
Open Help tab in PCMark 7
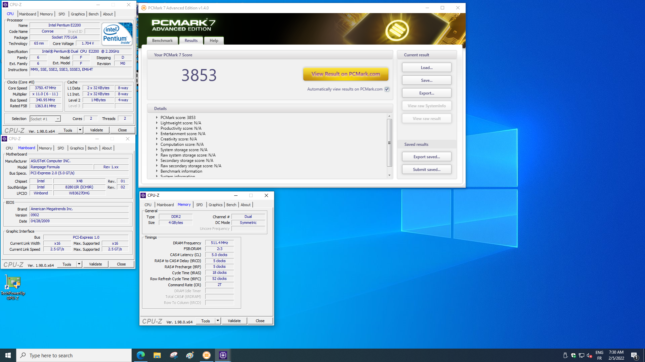click(214, 41)
